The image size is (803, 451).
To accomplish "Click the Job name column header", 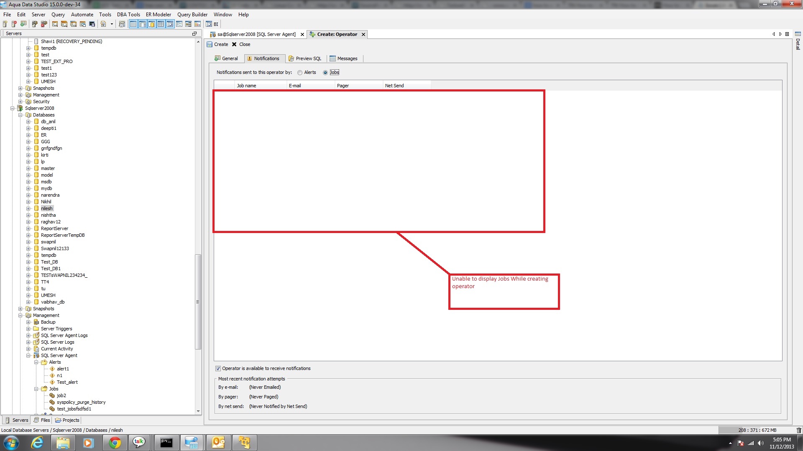I will 261,86.
